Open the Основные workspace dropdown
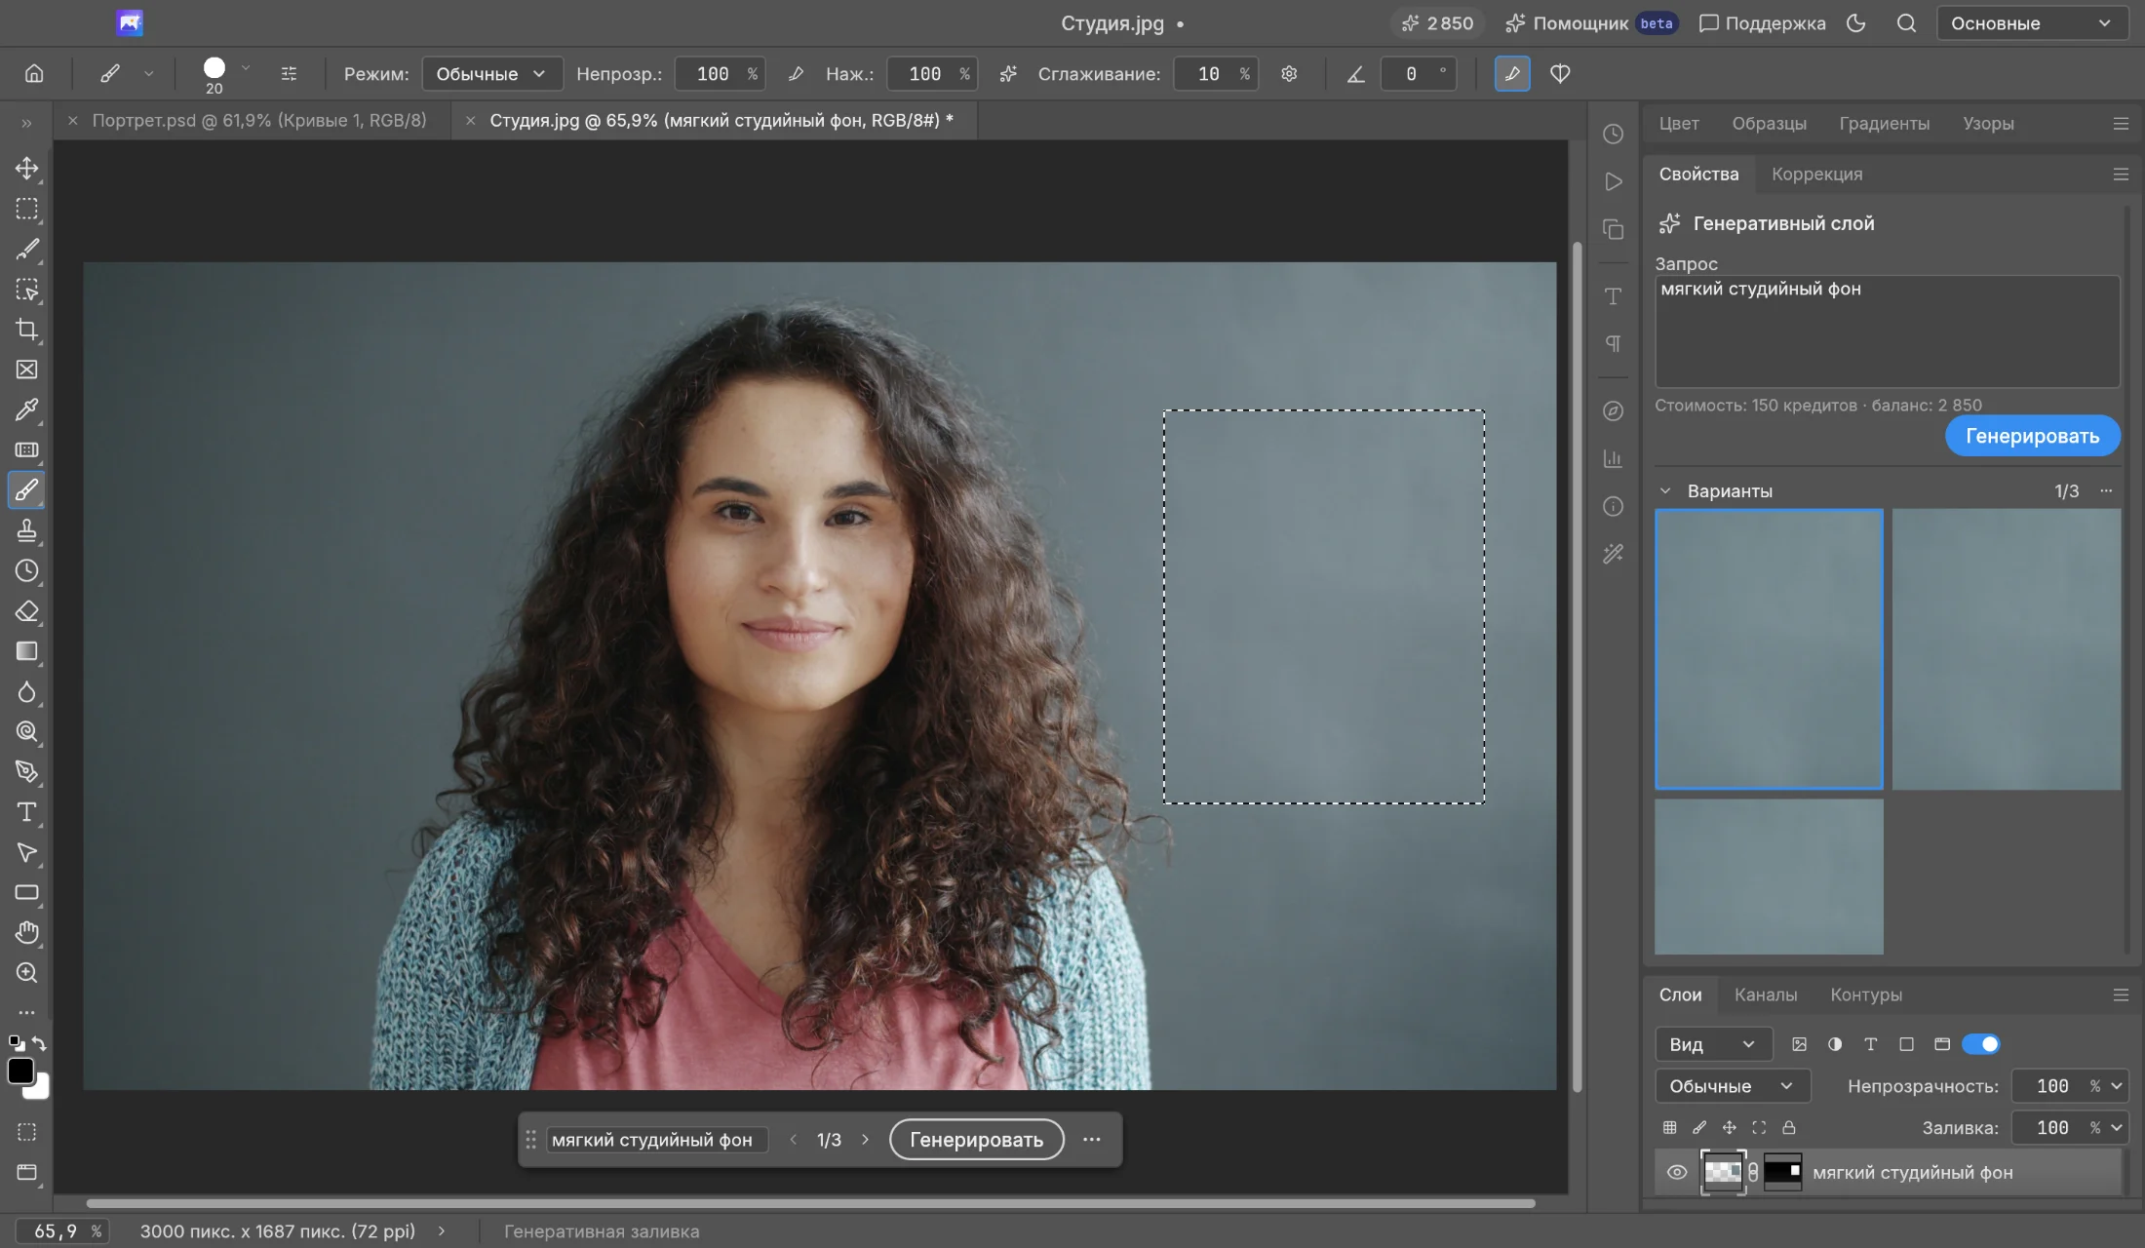 click(x=2031, y=23)
